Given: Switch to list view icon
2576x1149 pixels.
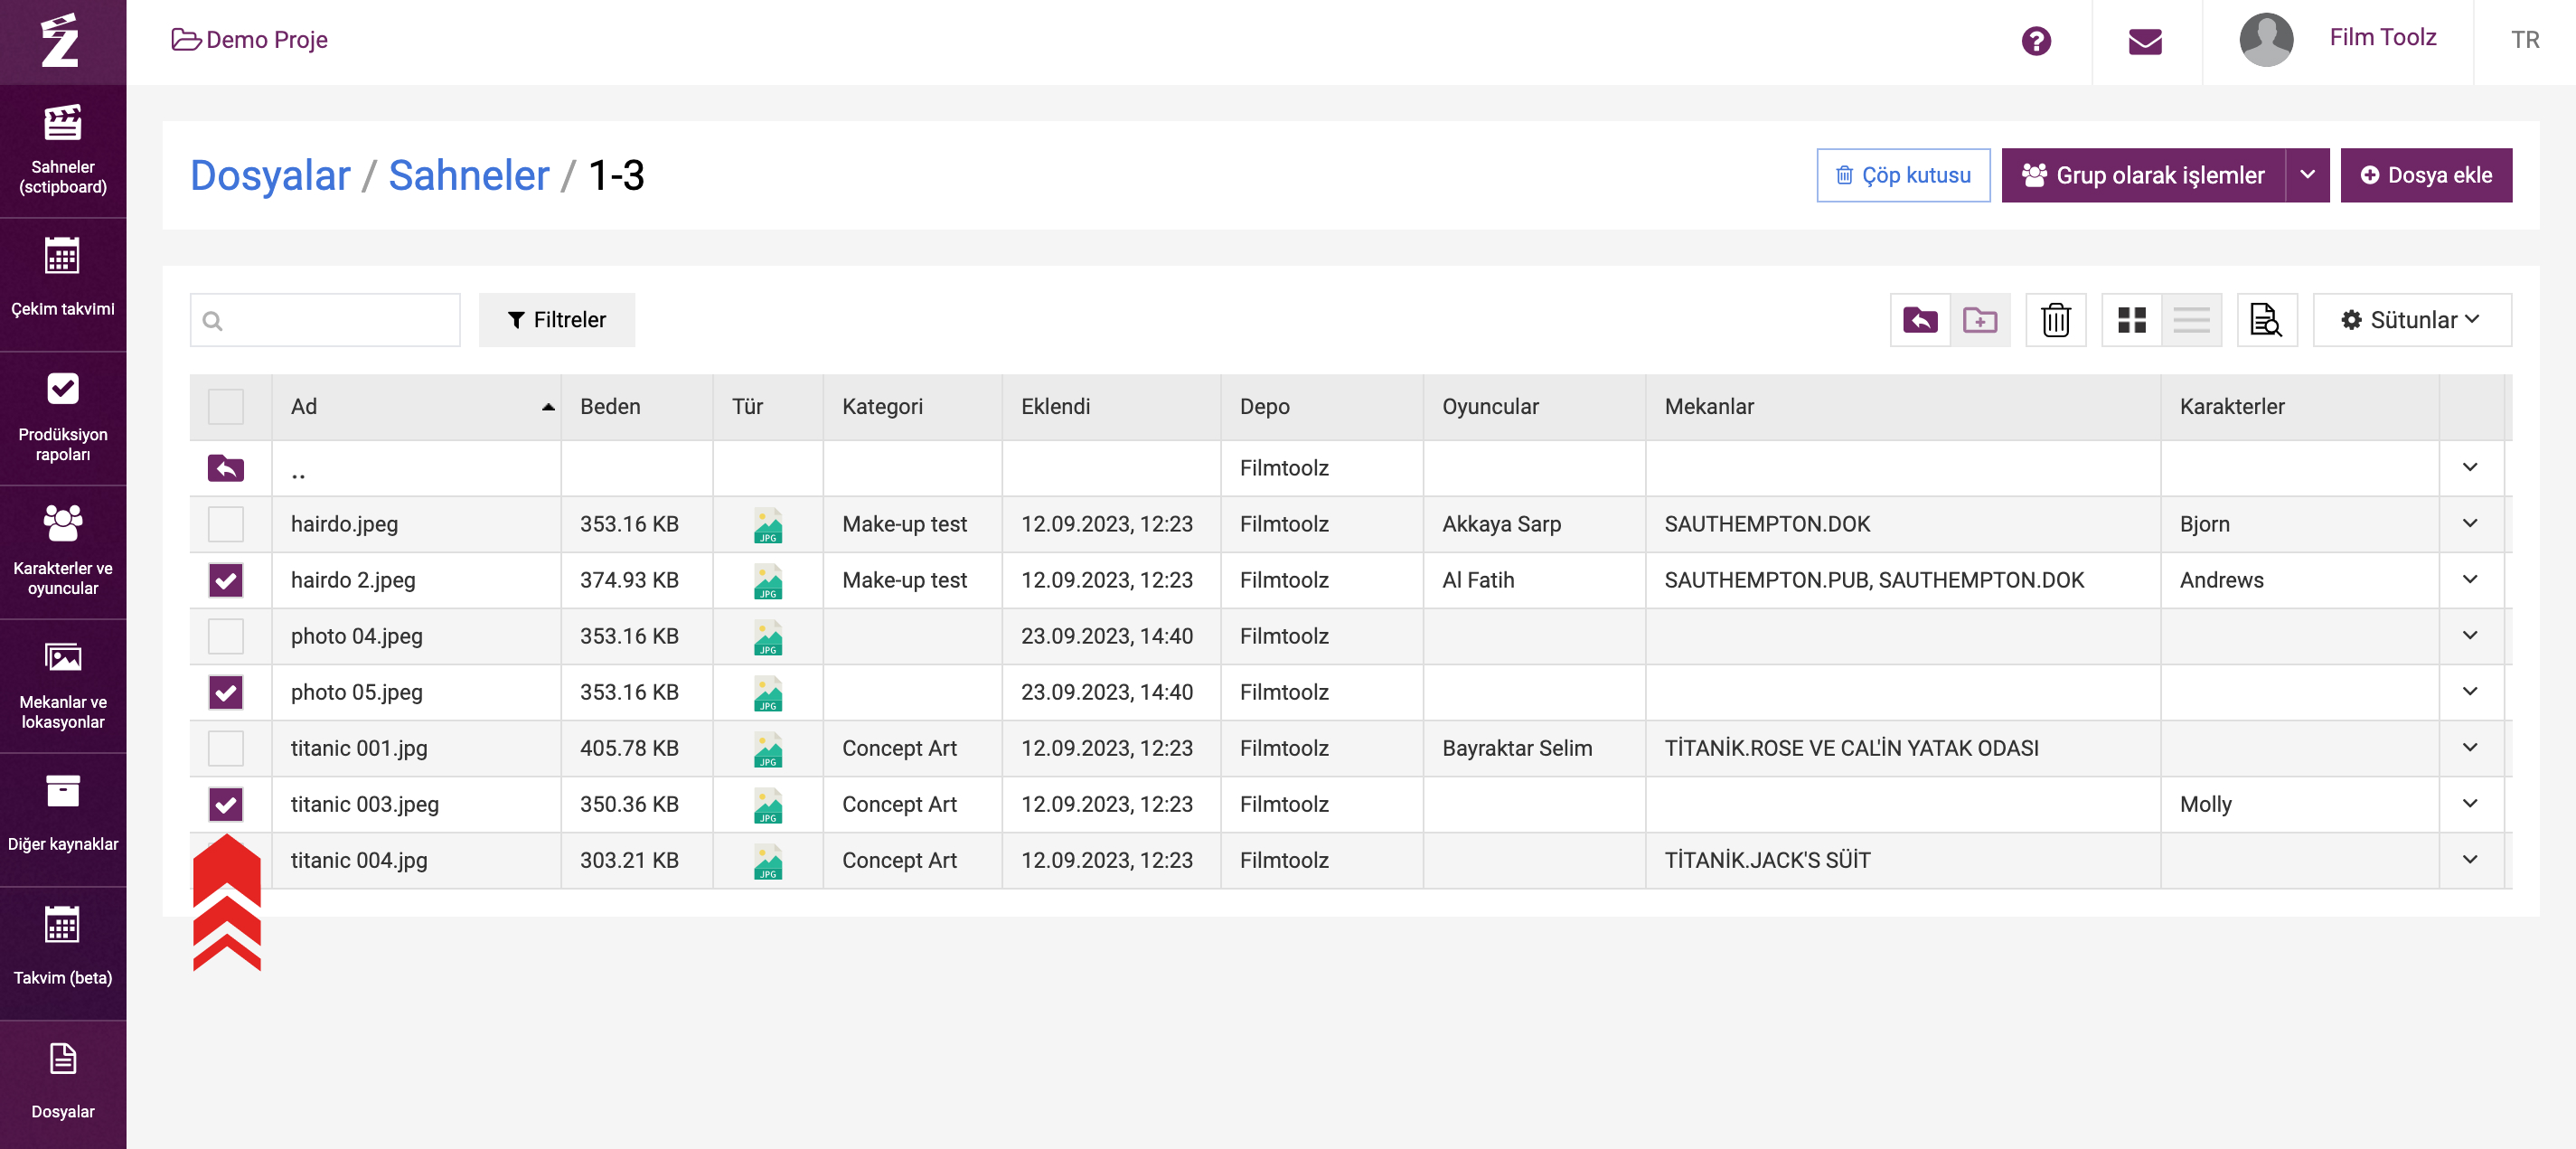Looking at the screenshot, I should tap(2190, 320).
